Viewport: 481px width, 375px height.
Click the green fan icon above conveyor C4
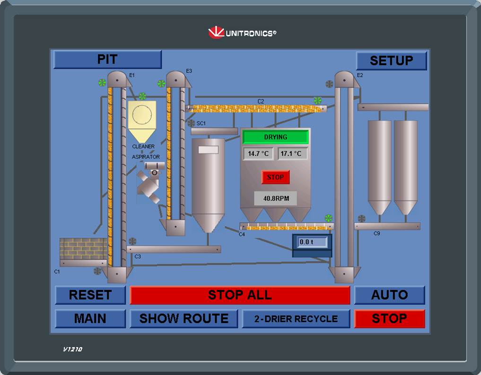pos(328,218)
